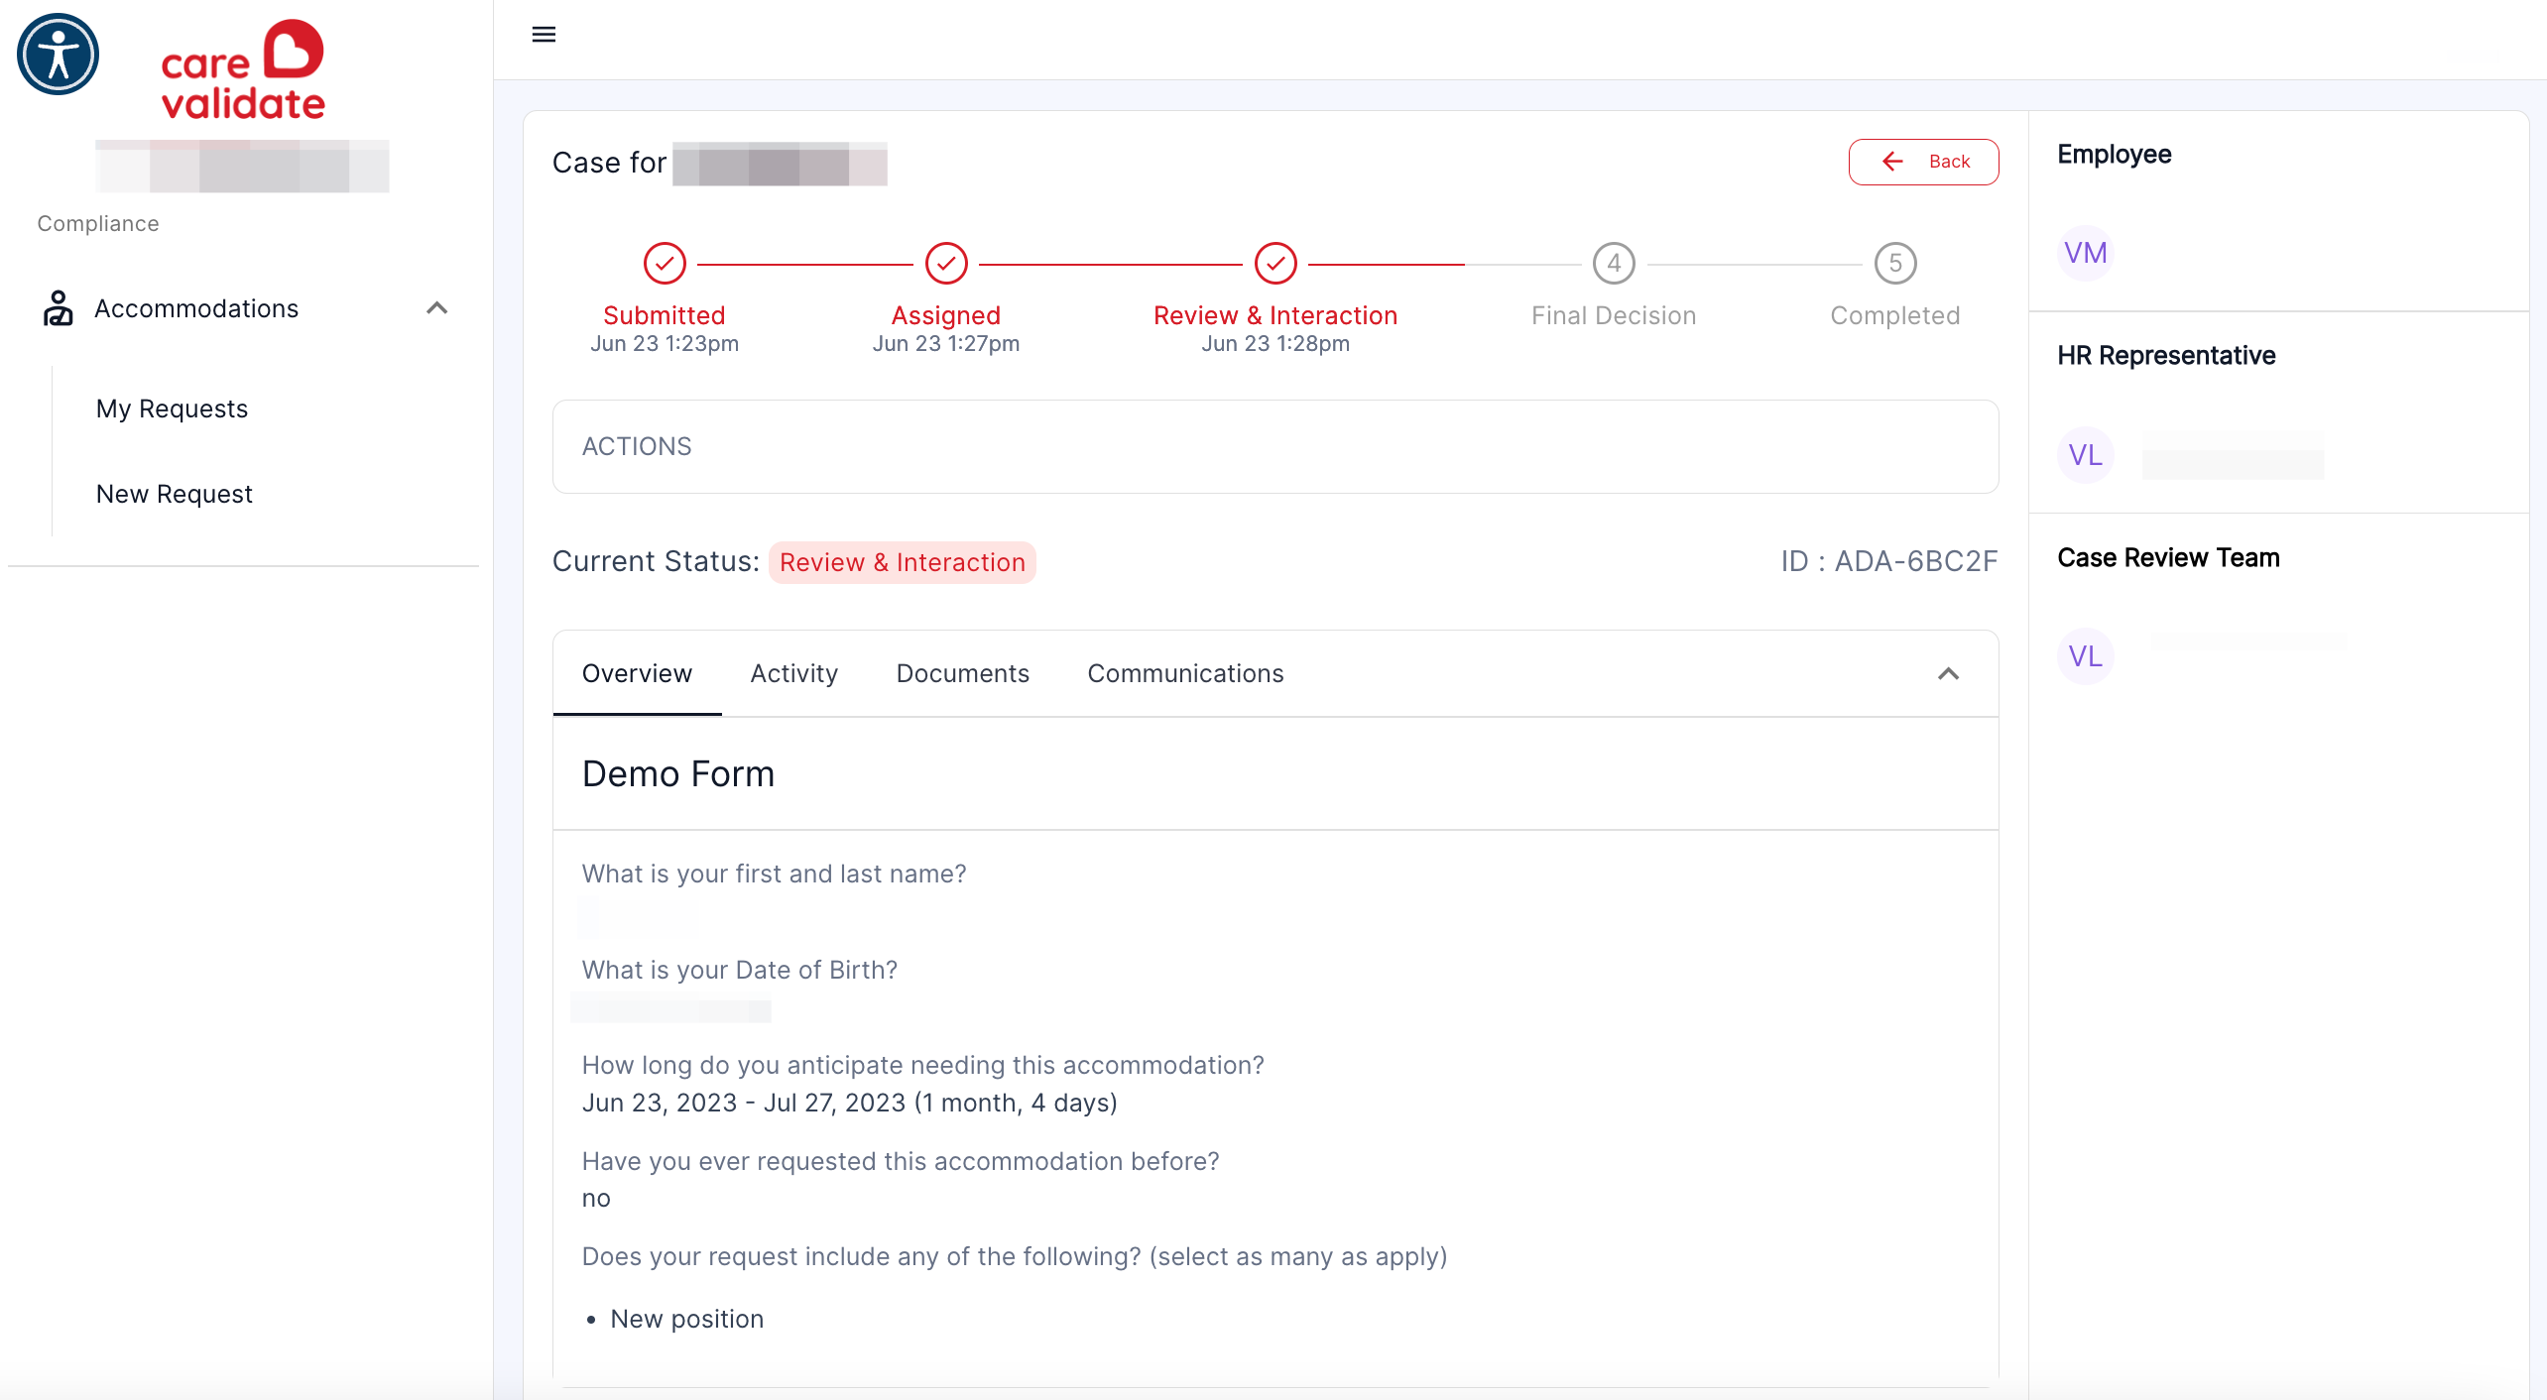Go back with the Back button
The height and width of the screenshot is (1400, 2547).
[x=1923, y=162]
